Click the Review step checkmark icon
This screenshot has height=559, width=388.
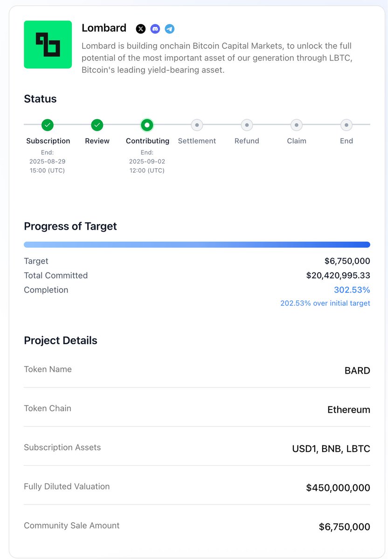[x=97, y=125]
